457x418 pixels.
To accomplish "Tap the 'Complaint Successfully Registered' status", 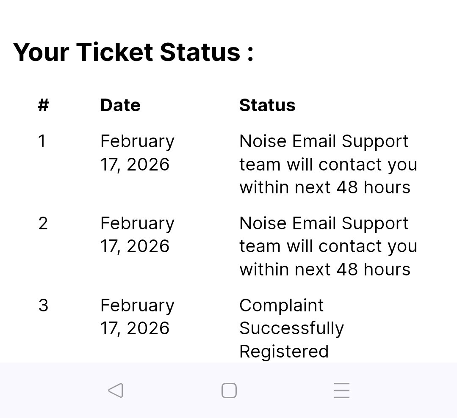I will [291, 328].
